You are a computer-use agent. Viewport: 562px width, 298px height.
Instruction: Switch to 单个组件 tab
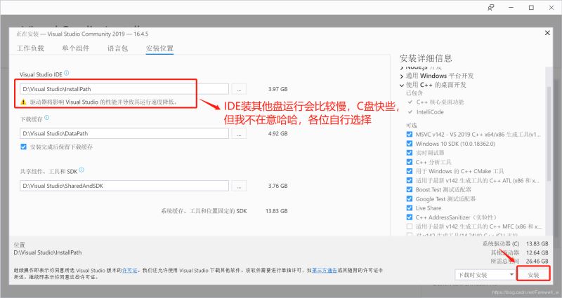click(x=76, y=48)
